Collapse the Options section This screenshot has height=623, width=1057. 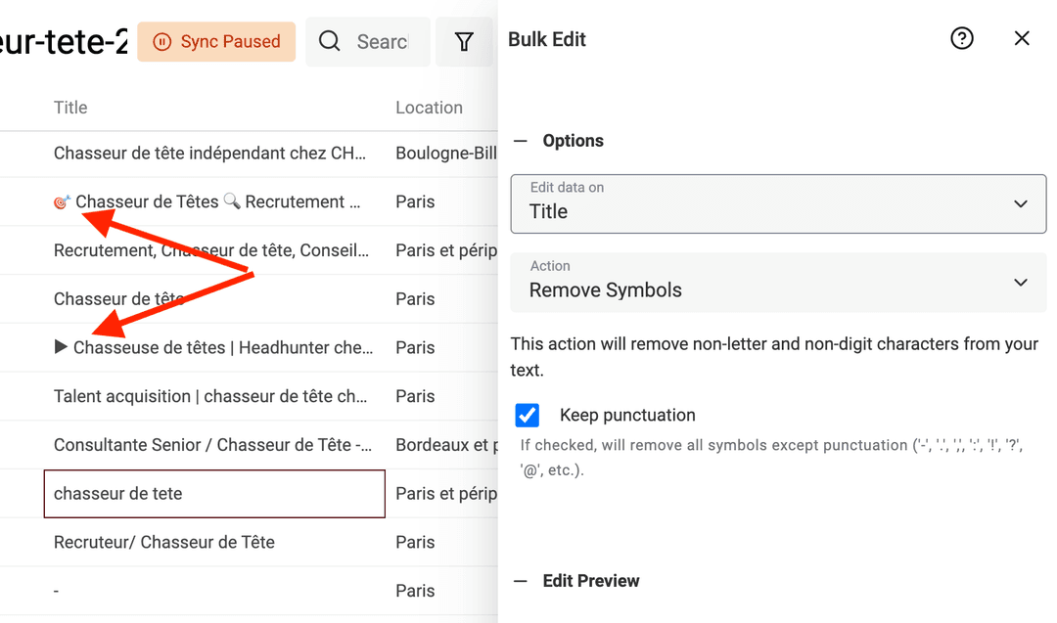[521, 141]
